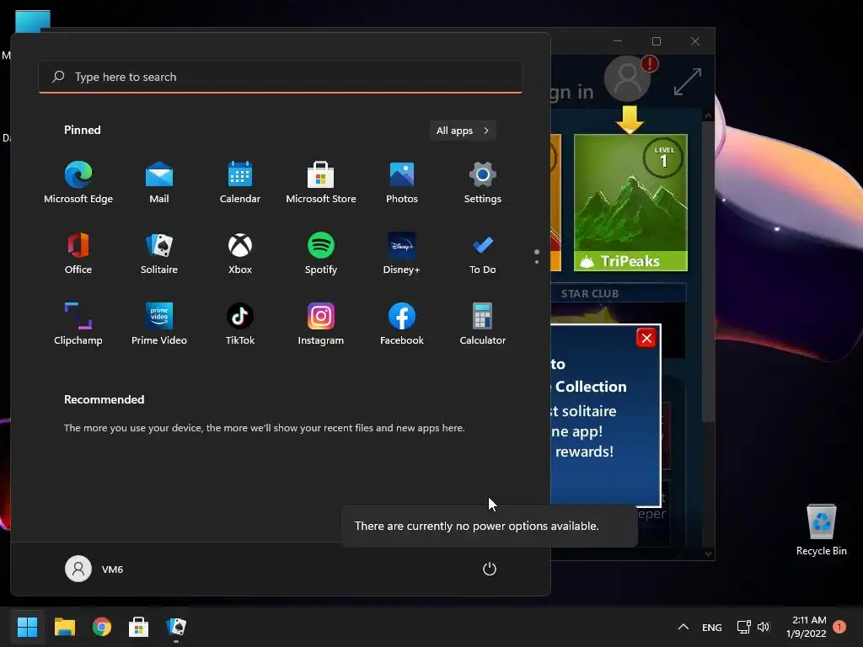The image size is (863, 647).
Task: Show hidden system tray icons
Action: (x=683, y=627)
